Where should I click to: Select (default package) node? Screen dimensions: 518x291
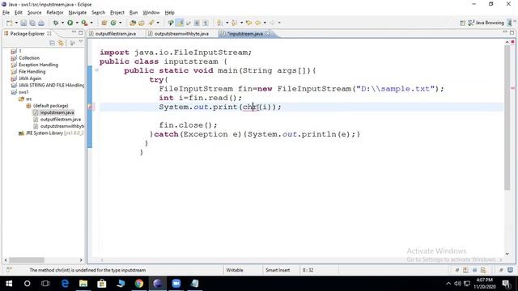click(x=50, y=106)
